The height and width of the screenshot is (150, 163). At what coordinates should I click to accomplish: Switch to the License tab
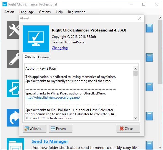pyautogui.click(x=43, y=57)
